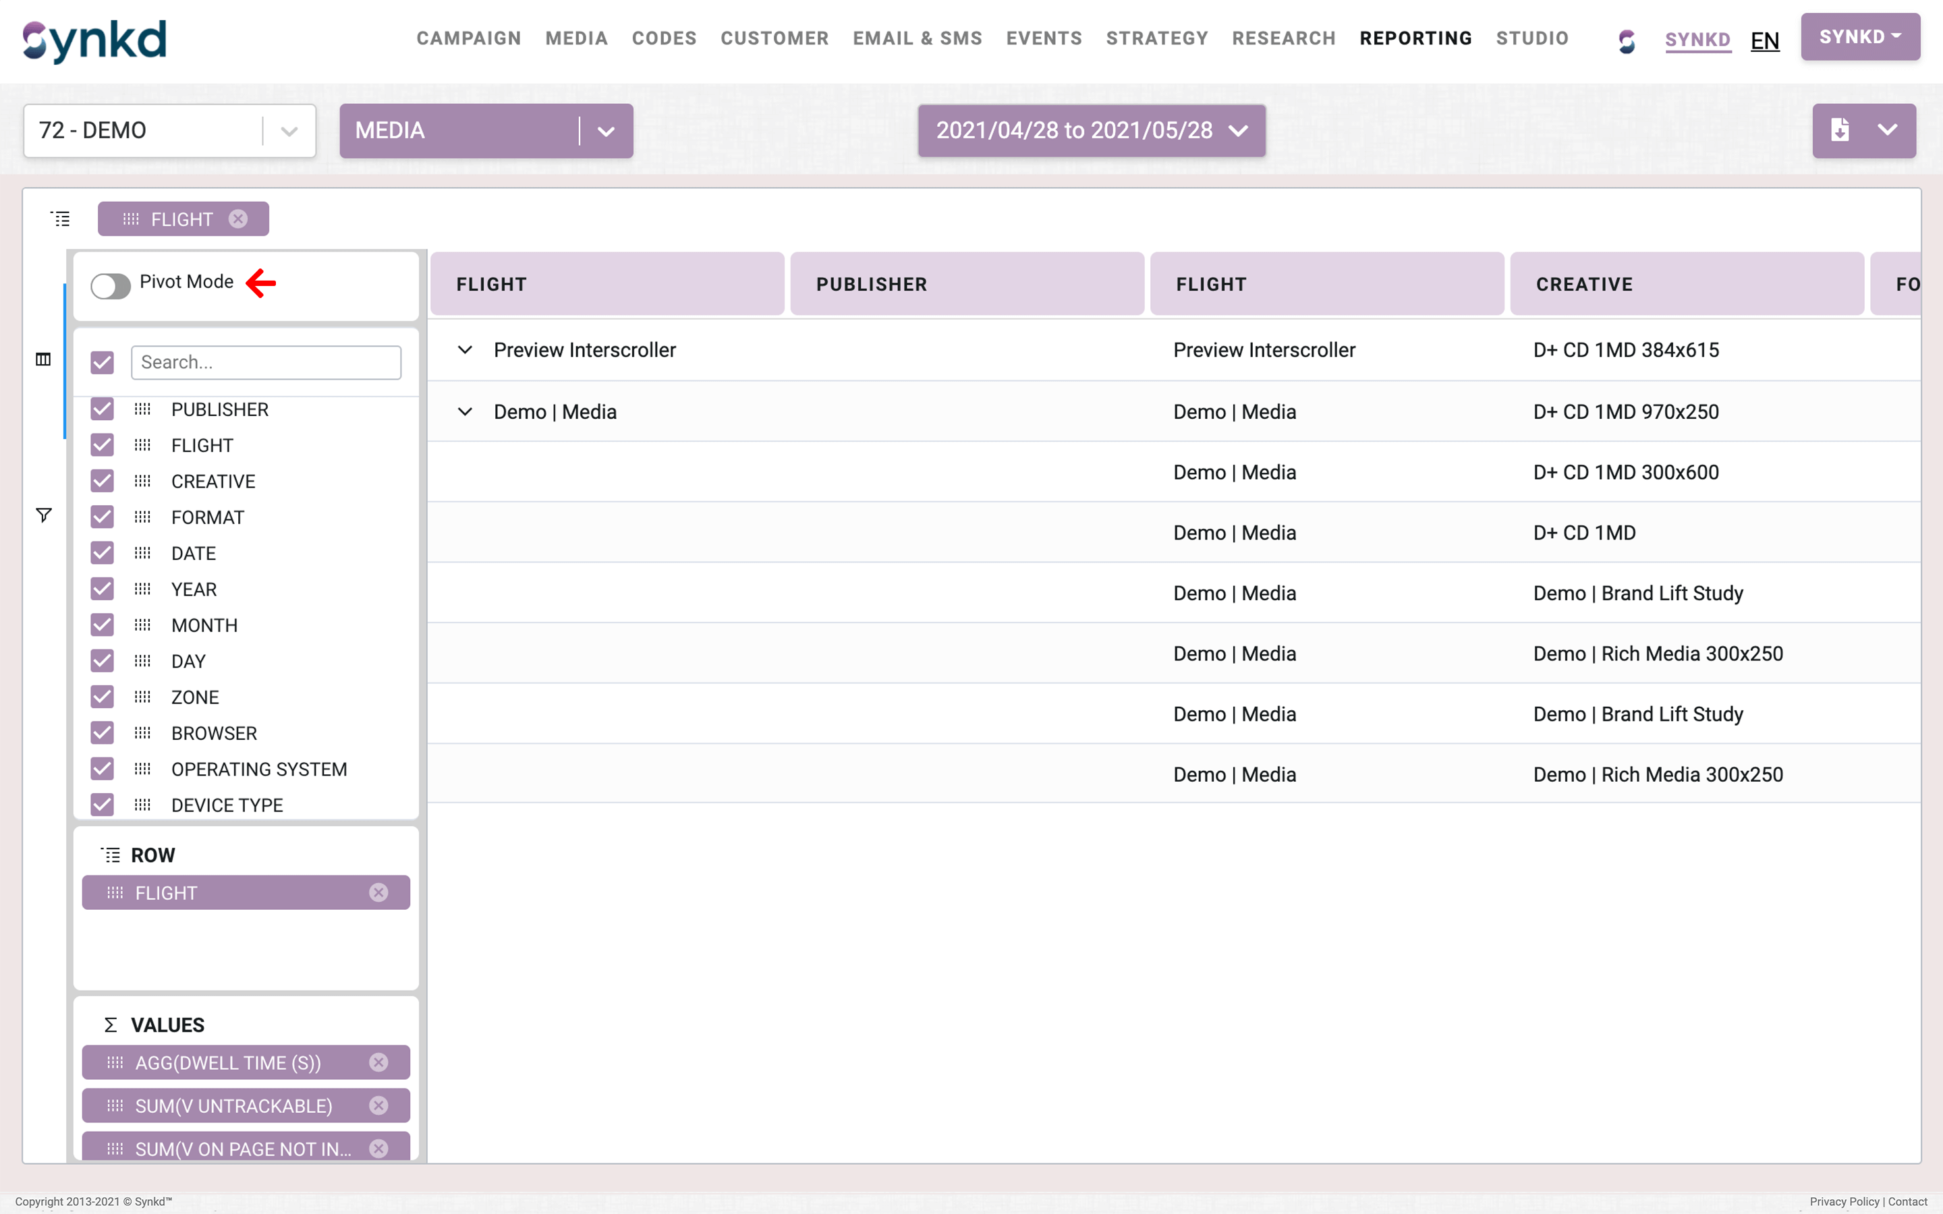Click the Synkd swirl icon near SYNKD link
The width and height of the screenshot is (1943, 1214).
point(1627,40)
